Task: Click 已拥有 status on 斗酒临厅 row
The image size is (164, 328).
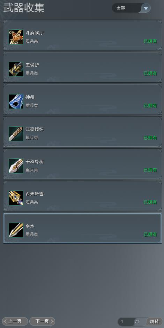Action: point(150,41)
